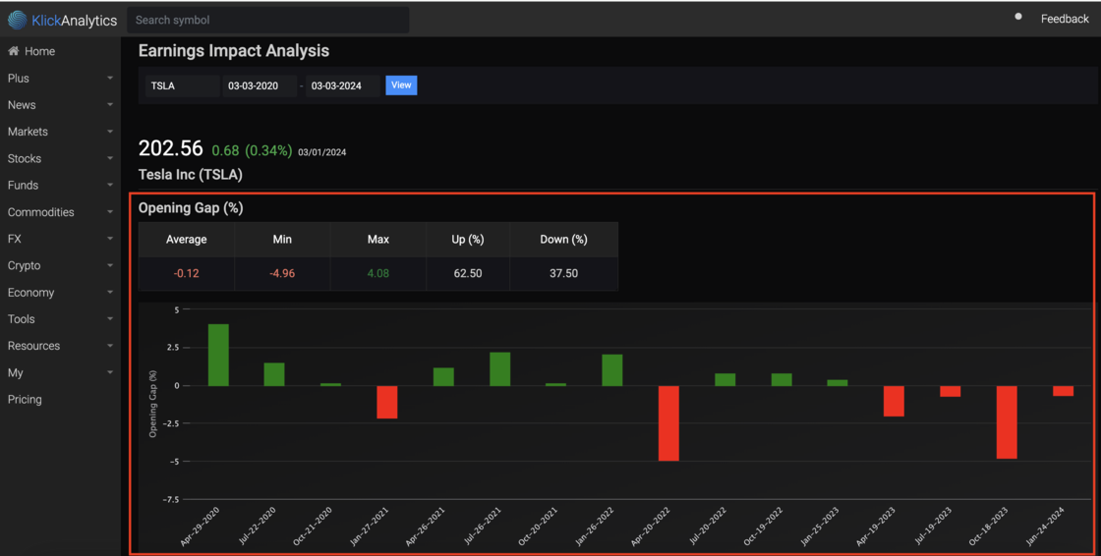This screenshot has width=1101, height=556.
Task: Open the FX sidebar item
Action: (x=15, y=239)
